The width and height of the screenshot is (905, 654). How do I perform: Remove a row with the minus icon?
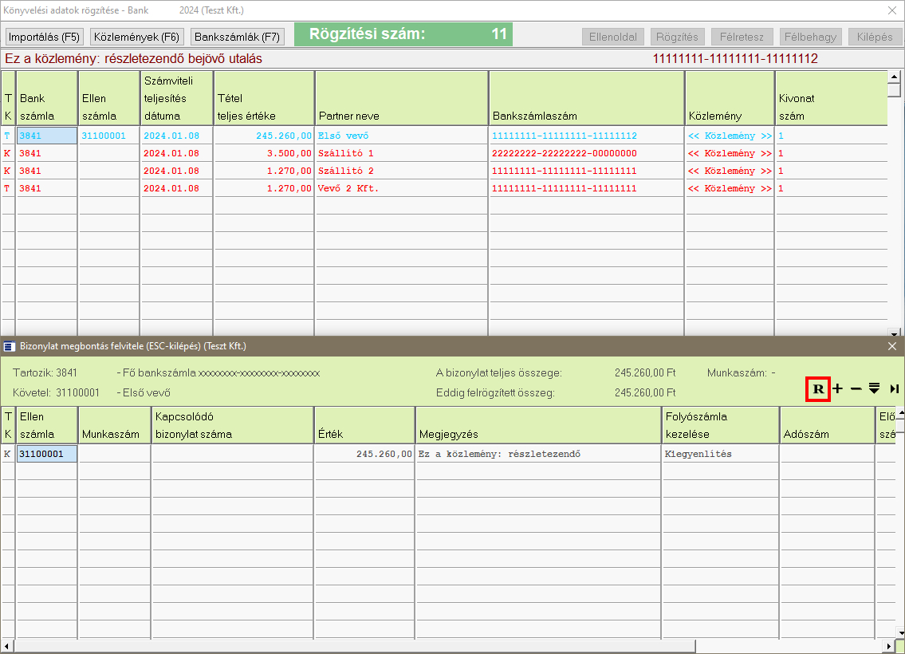856,388
